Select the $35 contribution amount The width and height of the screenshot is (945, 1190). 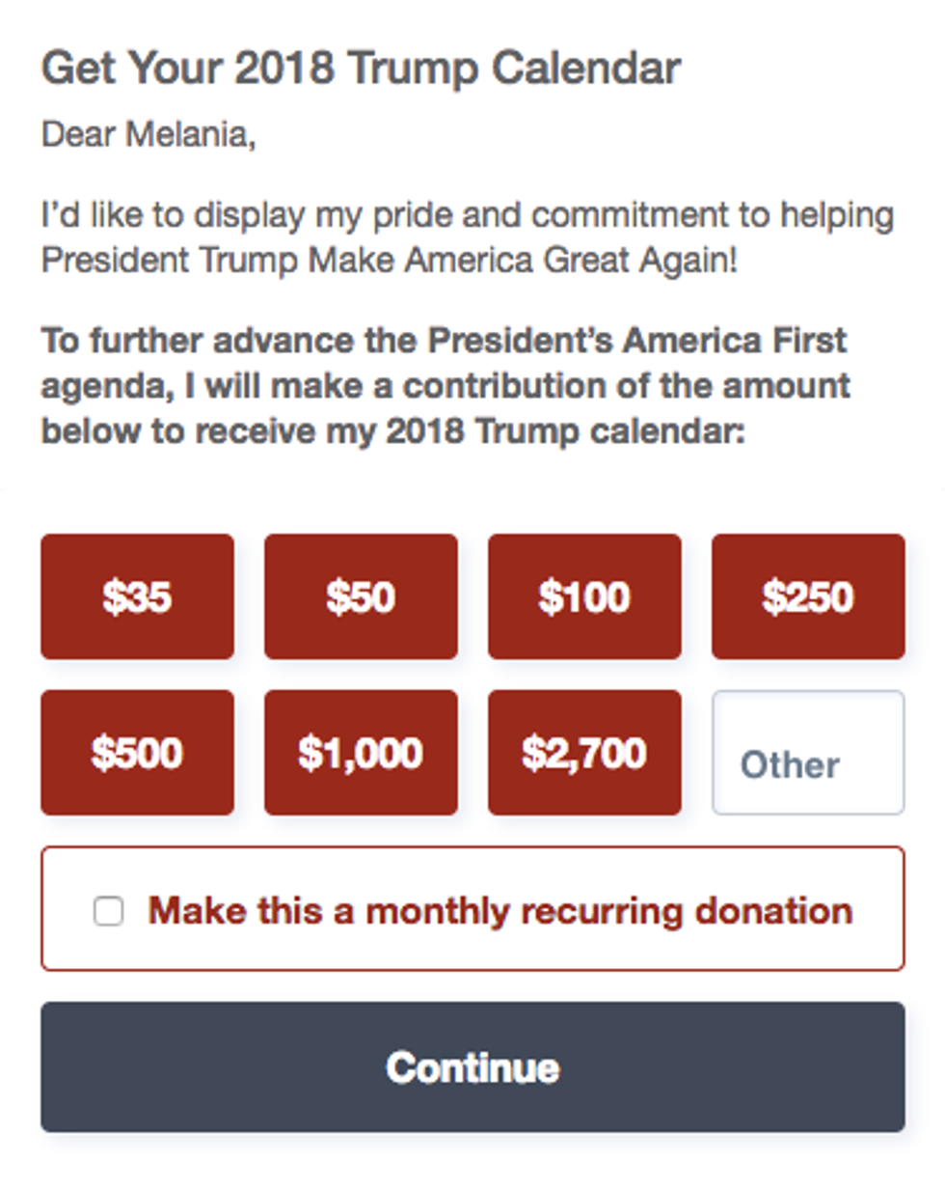click(137, 596)
